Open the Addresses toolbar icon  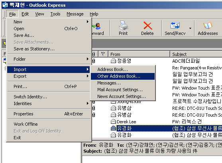pos(208,28)
